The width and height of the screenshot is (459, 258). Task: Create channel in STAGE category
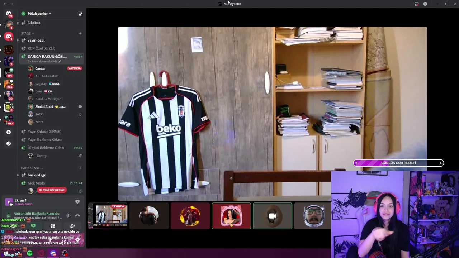pos(80,33)
